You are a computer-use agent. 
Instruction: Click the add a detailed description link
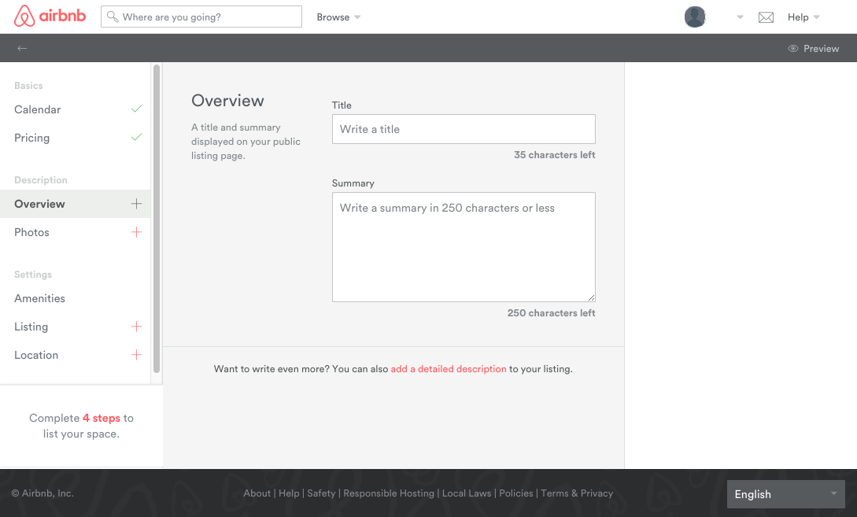point(448,368)
